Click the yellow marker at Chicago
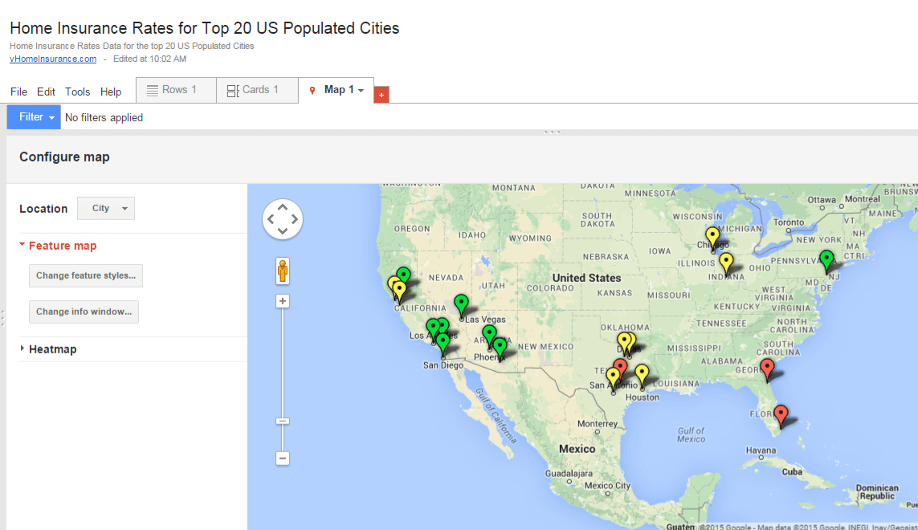This screenshot has height=530, width=918. (712, 239)
